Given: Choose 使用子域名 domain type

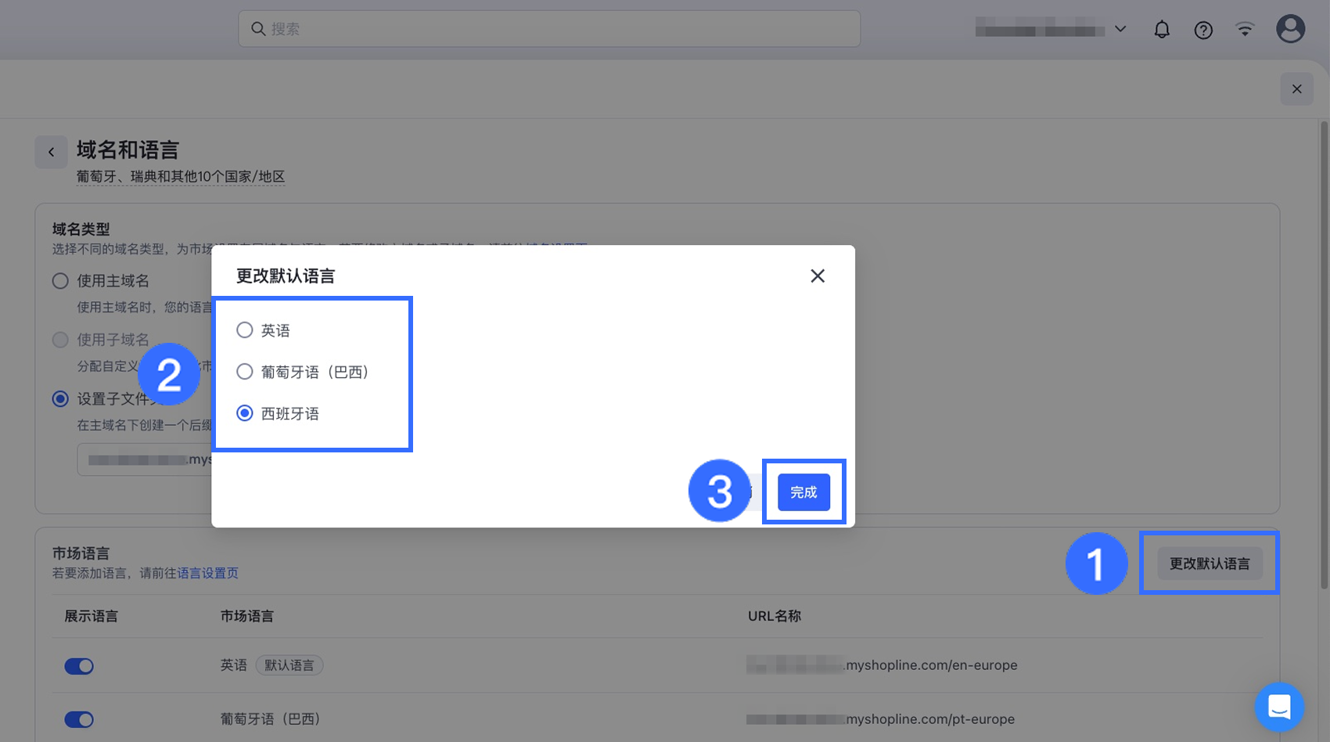Looking at the screenshot, I should pyautogui.click(x=60, y=340).
